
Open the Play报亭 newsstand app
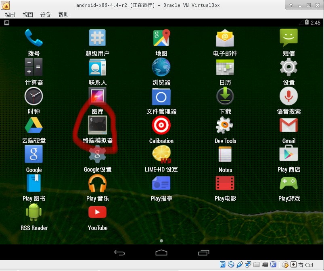[161, 183]
